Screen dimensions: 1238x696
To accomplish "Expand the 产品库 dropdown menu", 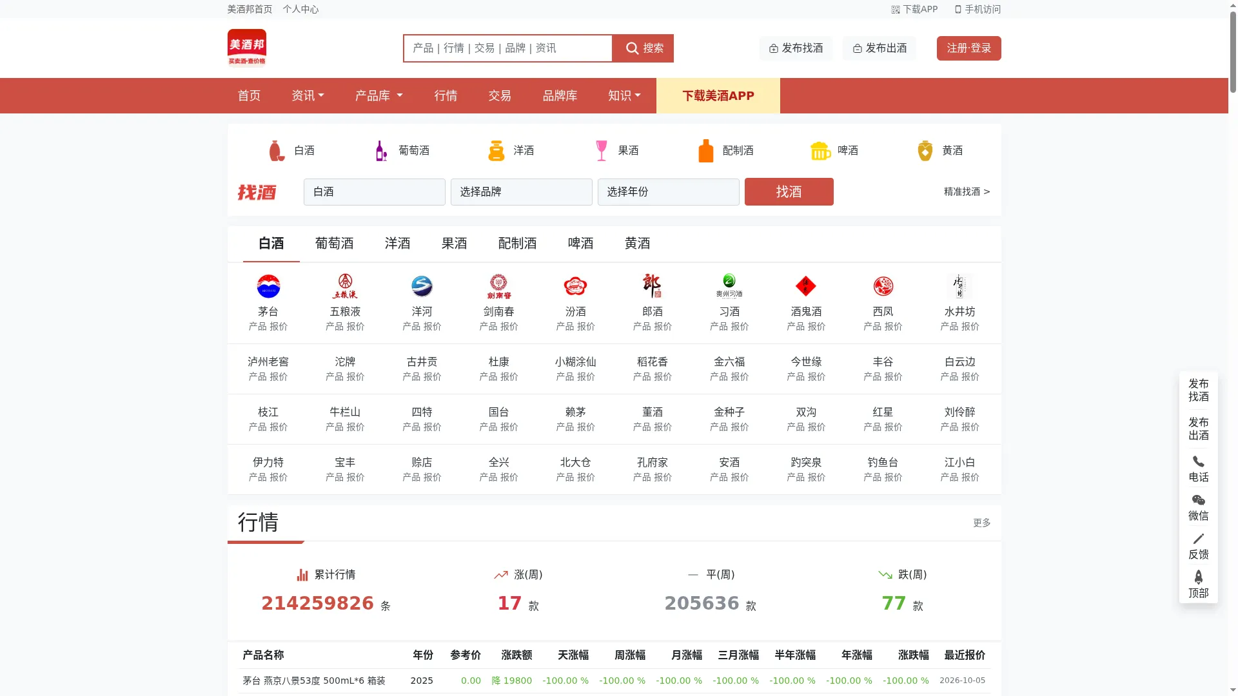I will coord(378,96).
